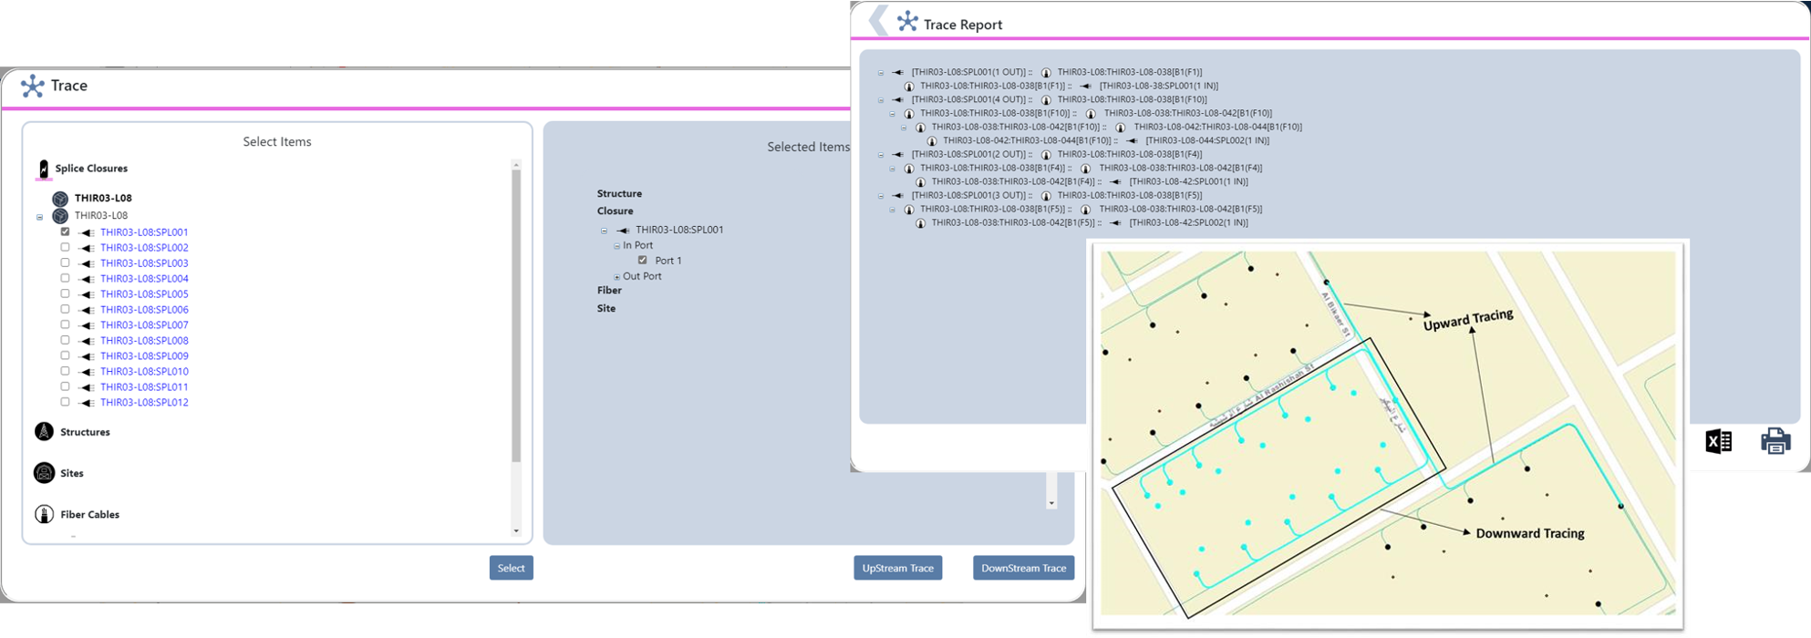Open the THIR03-L08:SPL005 link
Screen dimensions: 1811x638
[144, 294]
